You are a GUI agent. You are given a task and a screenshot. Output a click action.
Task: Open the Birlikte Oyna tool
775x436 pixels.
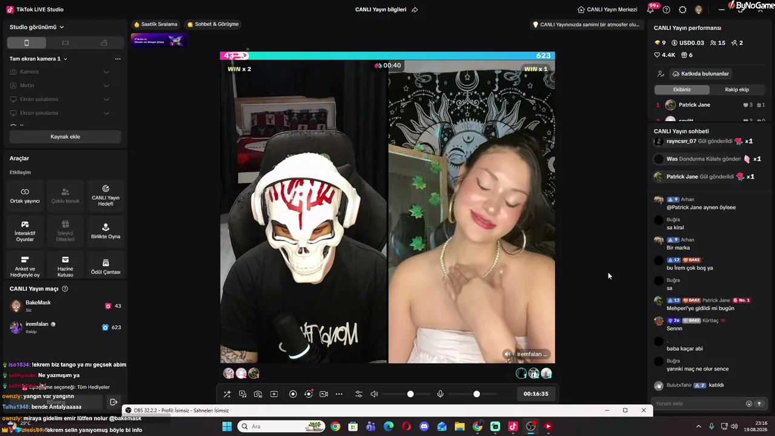[x=105, y=231]
